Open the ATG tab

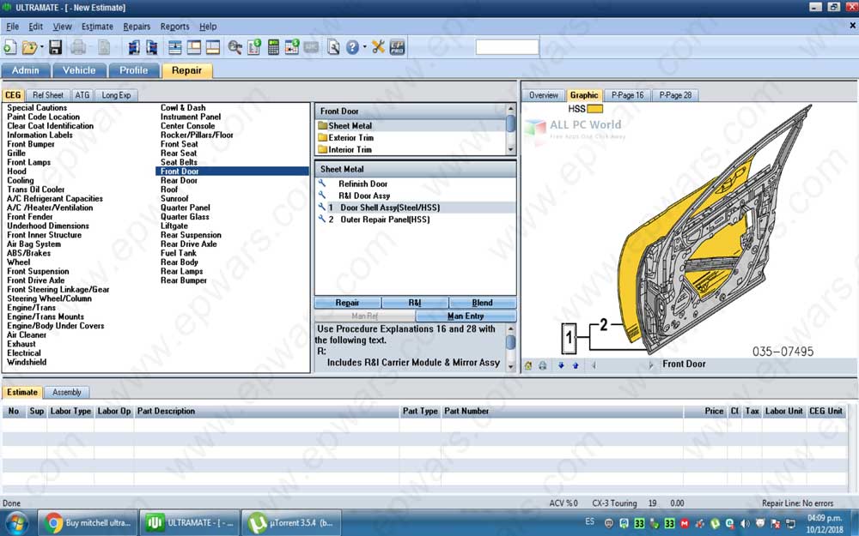coord(82,95)
